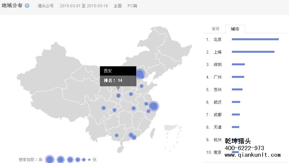The width and height of the screenshot is (289, 163).
Task: Click the 西安 ranking tooltip box
Action: (x=118, y=76)
